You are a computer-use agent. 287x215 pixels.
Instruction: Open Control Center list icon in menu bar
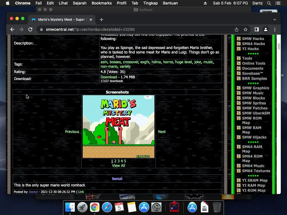(x=278, y=3)
